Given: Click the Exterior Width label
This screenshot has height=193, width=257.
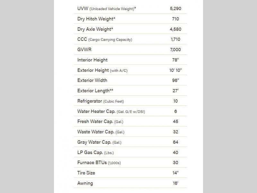Looking at the screenshot, I should 92,80.
